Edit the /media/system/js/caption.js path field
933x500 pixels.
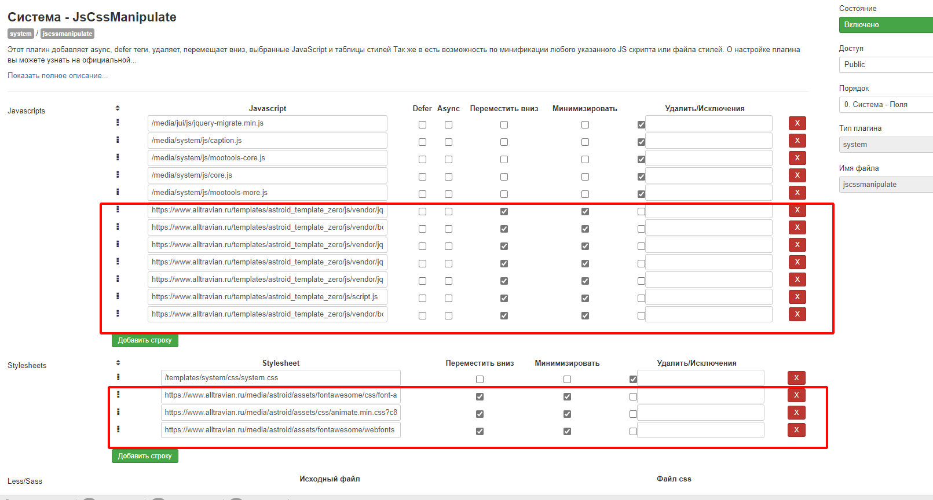point(268,141)
